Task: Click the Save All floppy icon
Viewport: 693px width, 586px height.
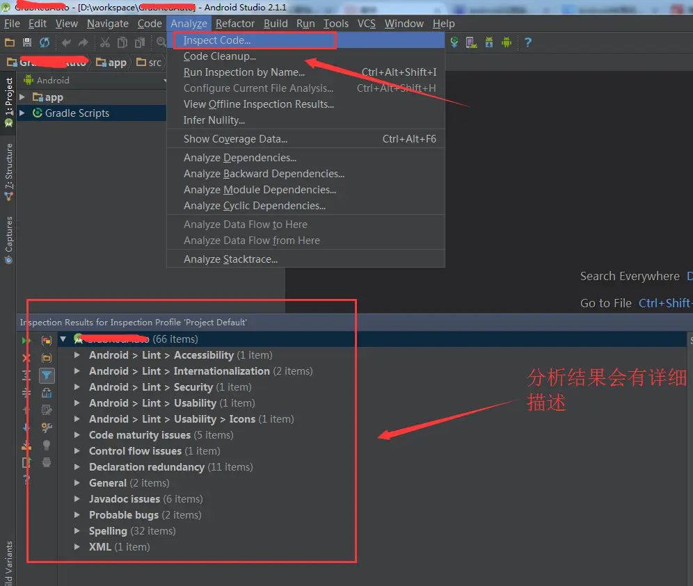Action: click(x=27, y=42)
